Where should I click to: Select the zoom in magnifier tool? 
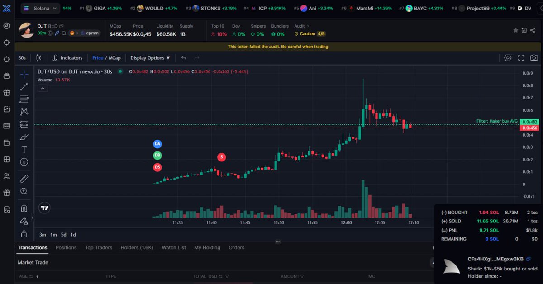tap(24, 191)
